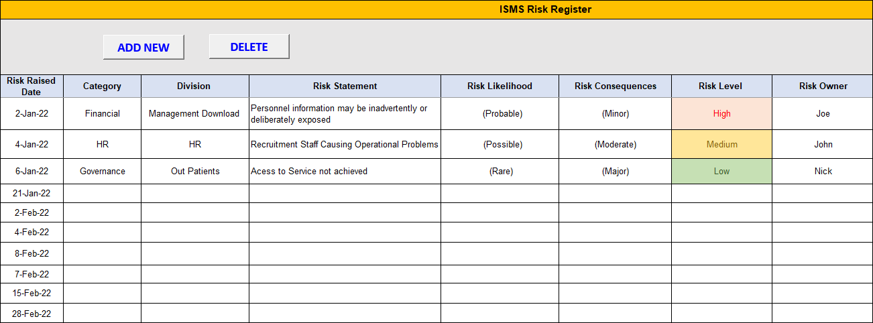Click the DELETE button
Image resolution: width=873 pixels, height=323 pixels.
[x=249, y=47]
